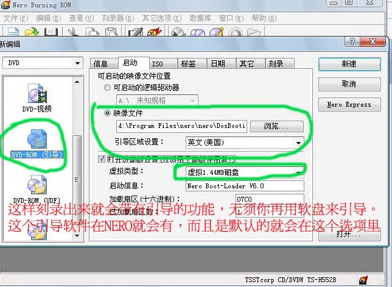Viewport: 392px width, 287px height.
Task: Click the copy pages toolbar icon
Action: (x=93, y=32)
